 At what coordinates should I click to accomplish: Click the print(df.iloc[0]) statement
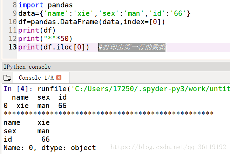coord(54,47)
